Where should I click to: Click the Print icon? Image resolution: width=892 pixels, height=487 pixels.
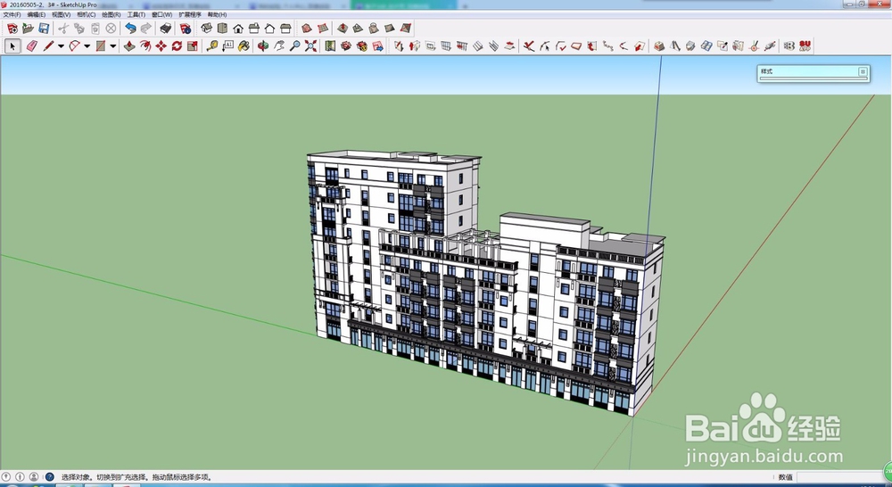[166, 29]
